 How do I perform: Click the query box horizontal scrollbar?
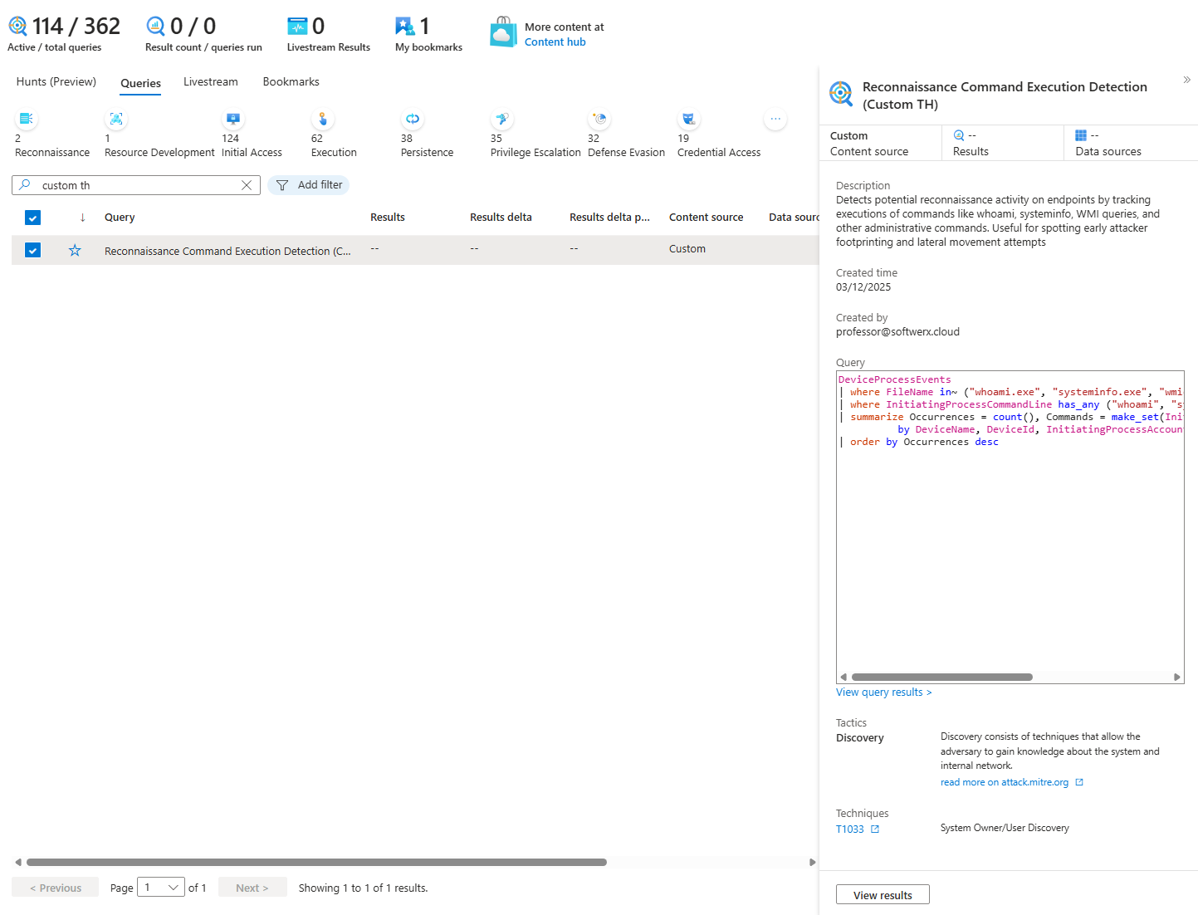(942, 677)
